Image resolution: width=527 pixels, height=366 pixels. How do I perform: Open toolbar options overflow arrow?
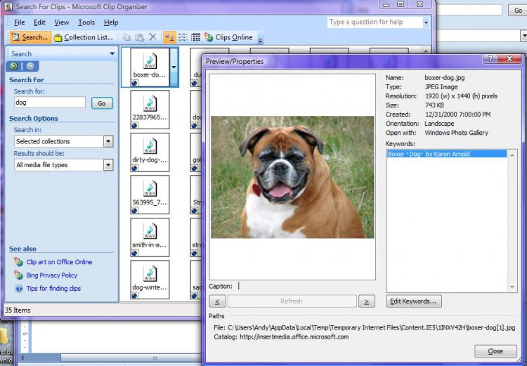coord(261,39)
